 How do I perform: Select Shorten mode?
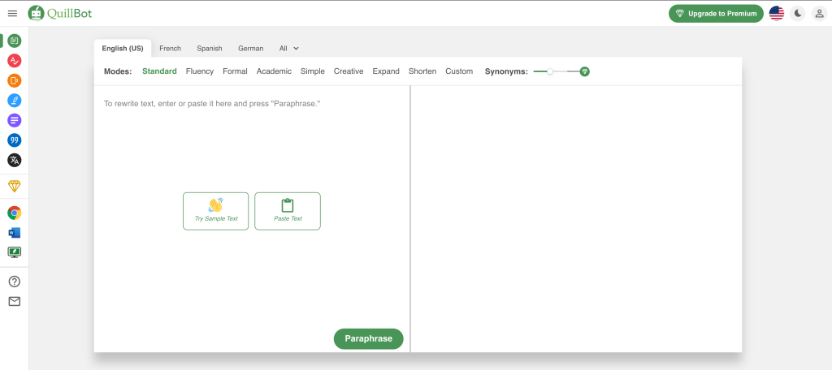tap(422, 71)
